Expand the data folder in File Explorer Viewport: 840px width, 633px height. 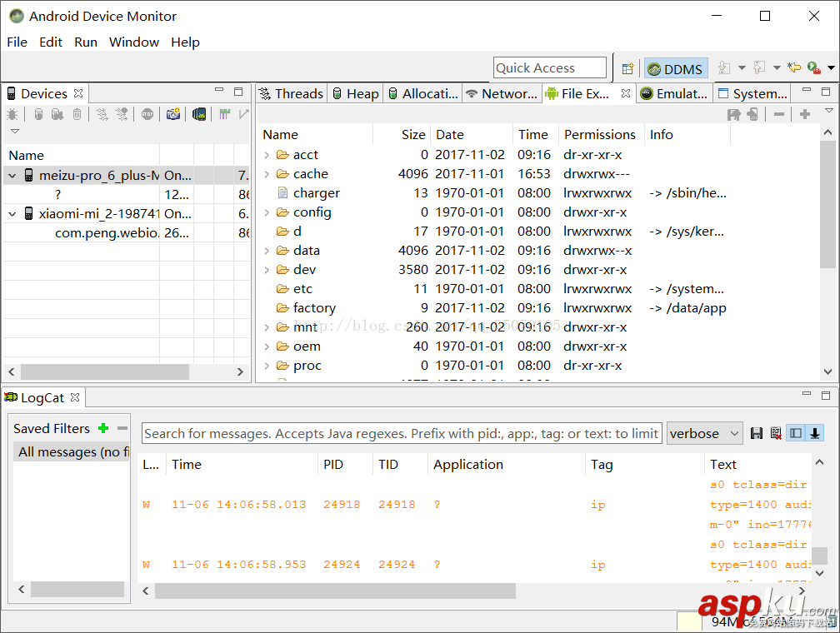tap(268, 250)
